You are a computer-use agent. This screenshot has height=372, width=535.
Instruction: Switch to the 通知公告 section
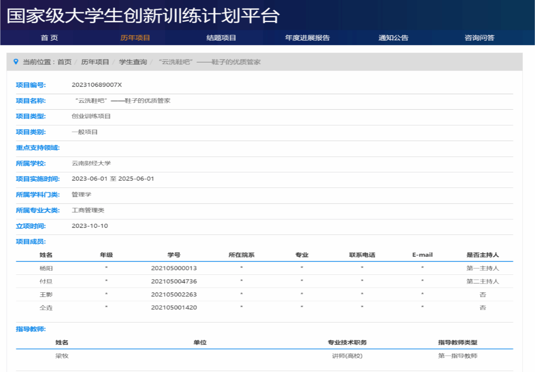coord(393,38)
